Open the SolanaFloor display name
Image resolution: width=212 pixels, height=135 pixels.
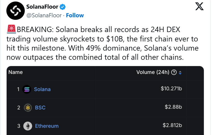coord(42,7)
